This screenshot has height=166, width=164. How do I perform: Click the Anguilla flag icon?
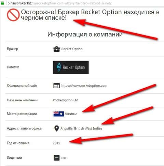58,114
